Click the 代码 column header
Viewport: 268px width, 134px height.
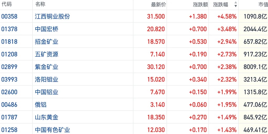click(6, 4)
